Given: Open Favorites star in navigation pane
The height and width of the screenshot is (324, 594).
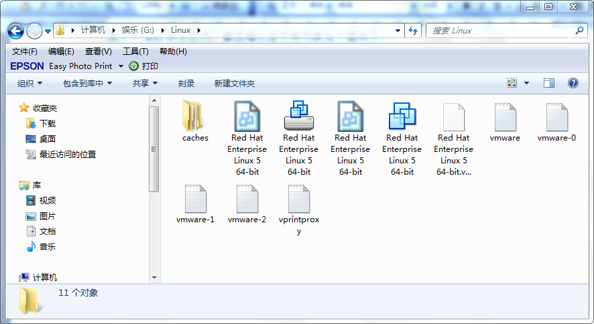Looking at the screenshot, I should 24,108.
